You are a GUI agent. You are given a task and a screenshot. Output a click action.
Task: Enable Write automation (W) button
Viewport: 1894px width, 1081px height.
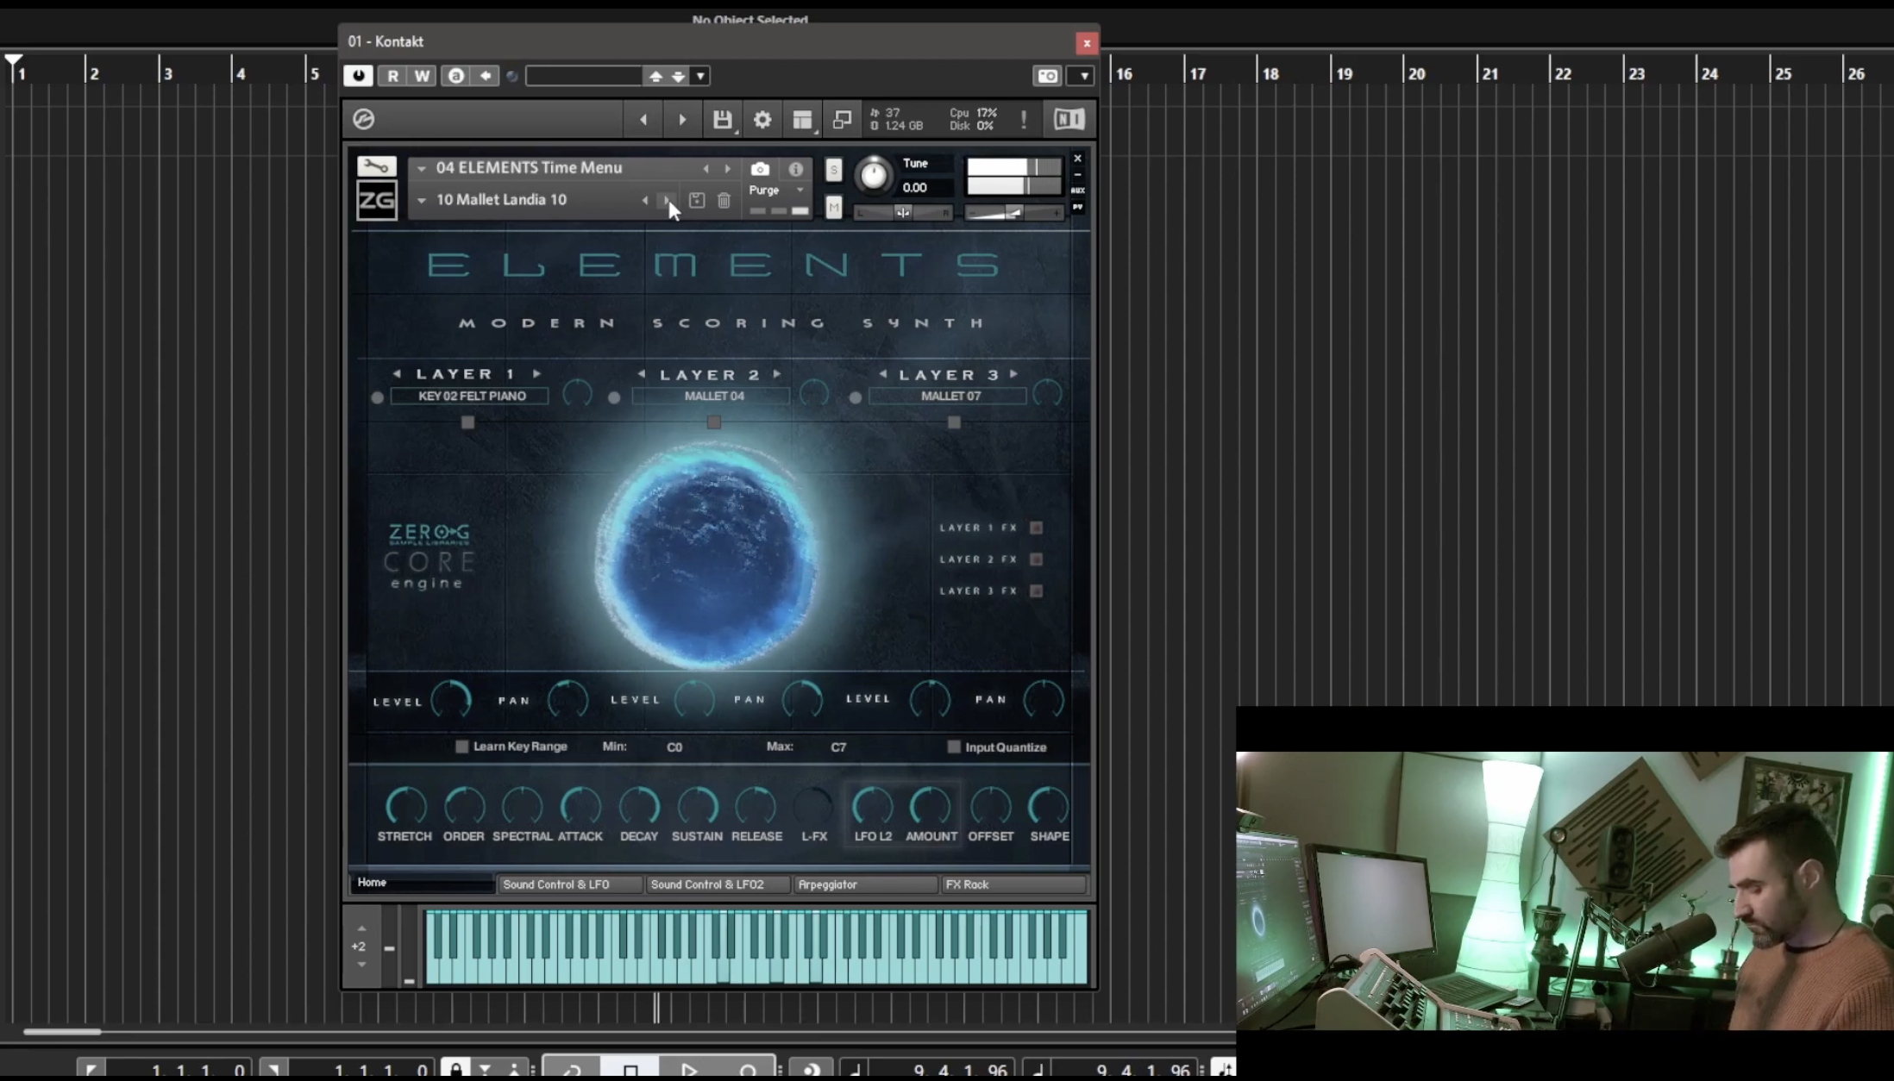(x=422, y=76)
